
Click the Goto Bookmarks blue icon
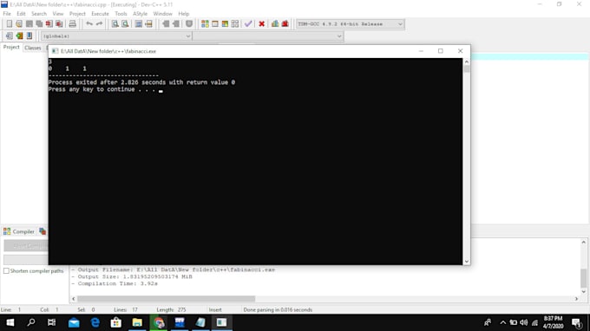pos(29,36)
